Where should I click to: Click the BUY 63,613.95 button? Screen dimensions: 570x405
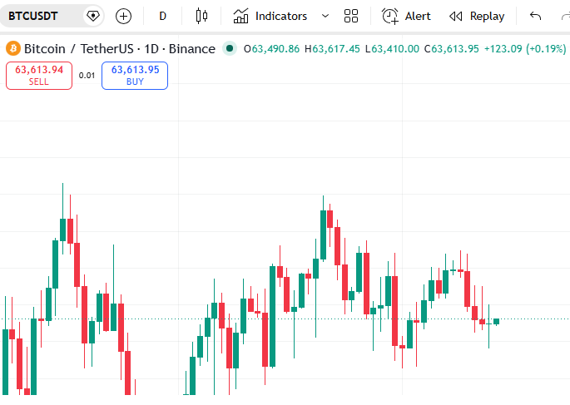click(x=135, y=76)
